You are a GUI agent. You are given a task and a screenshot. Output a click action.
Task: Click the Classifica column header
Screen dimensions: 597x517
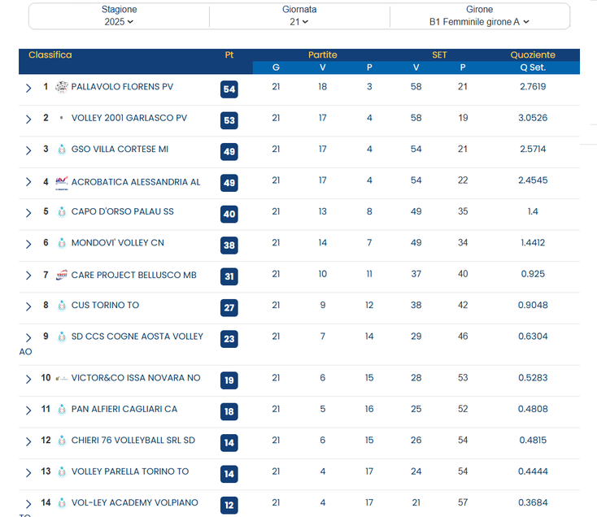50,55
